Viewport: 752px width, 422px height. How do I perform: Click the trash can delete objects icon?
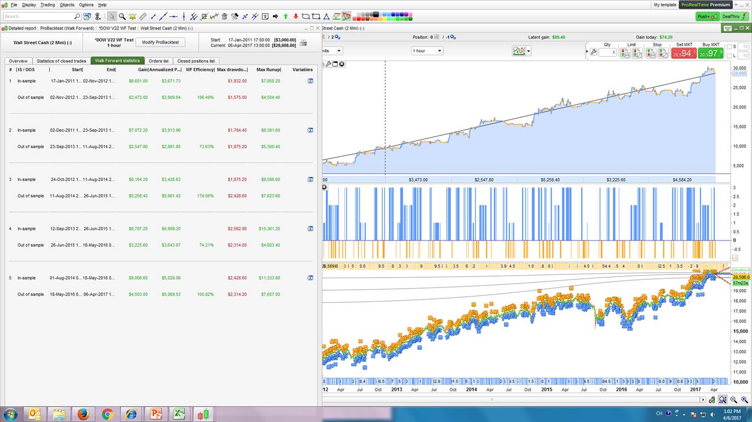pos(224,16)
